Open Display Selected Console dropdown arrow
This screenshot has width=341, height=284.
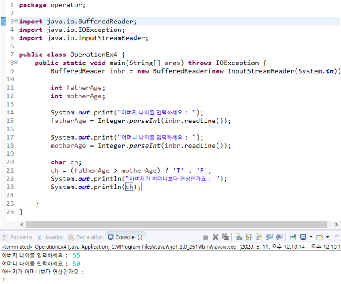click(311, 237)
